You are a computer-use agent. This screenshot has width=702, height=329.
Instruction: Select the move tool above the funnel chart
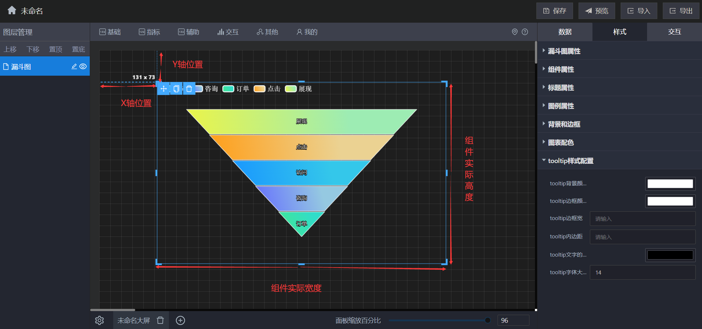[163, 88]
